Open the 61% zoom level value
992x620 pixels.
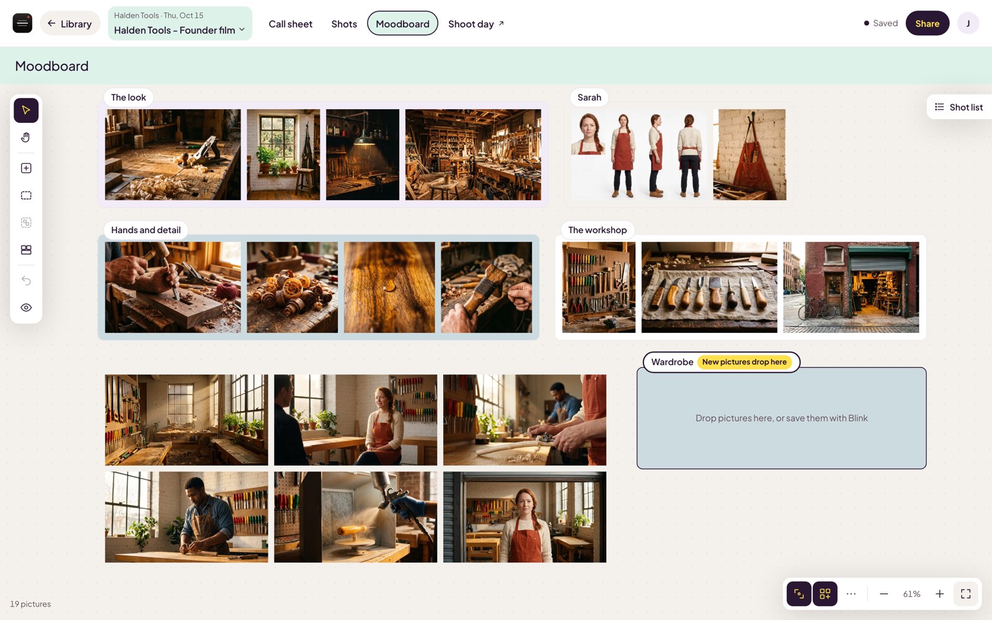tap(911, 594)
